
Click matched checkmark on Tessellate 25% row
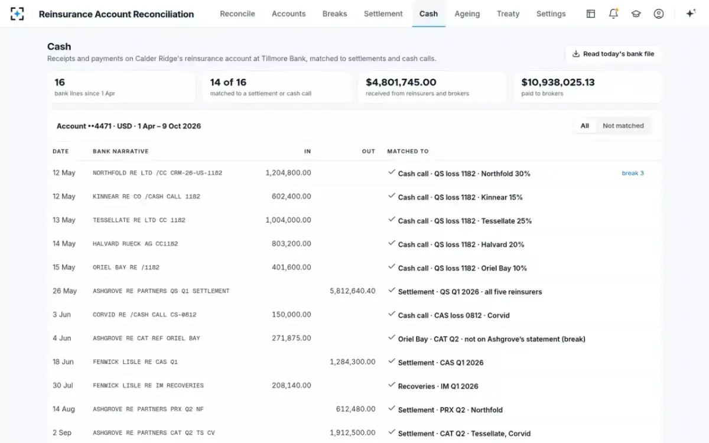click(391, 220)
